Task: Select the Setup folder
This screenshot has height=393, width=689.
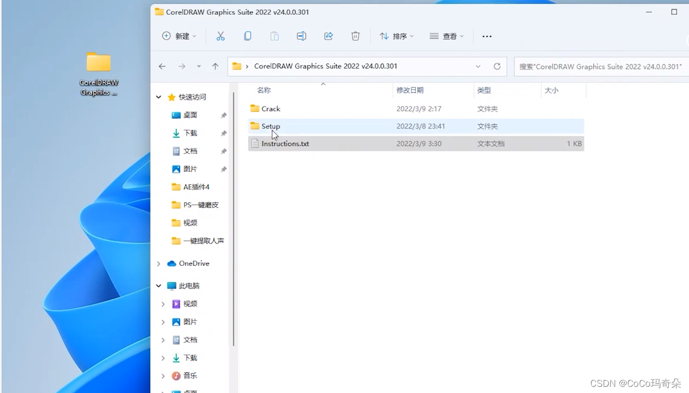Action: tap(416, 126)
